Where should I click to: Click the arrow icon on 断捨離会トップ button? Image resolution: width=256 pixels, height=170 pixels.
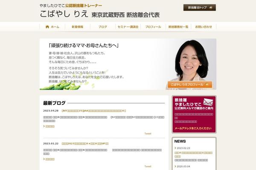(211, 8)
